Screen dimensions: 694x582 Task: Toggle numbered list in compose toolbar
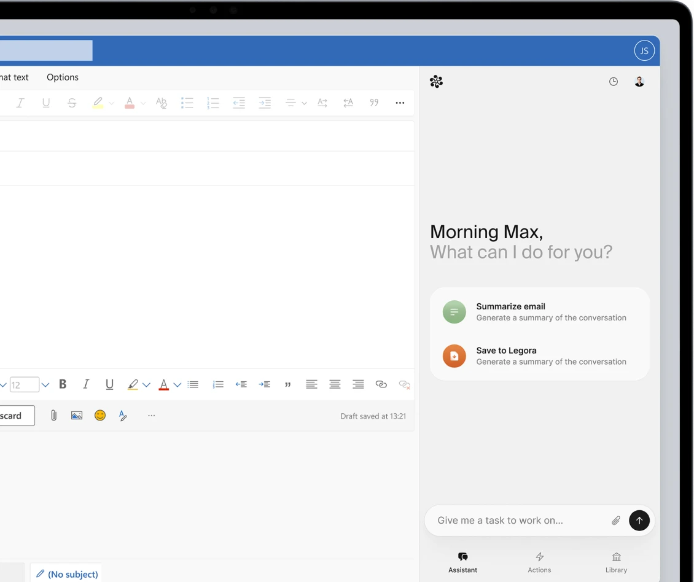(218, 384)
